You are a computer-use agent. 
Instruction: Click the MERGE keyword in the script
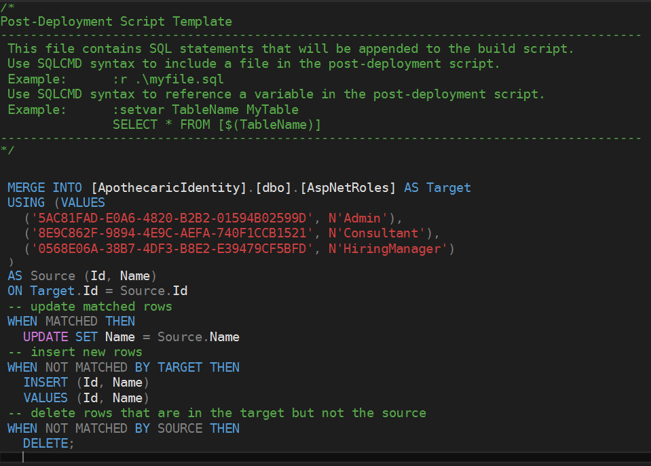coord(26,187)
